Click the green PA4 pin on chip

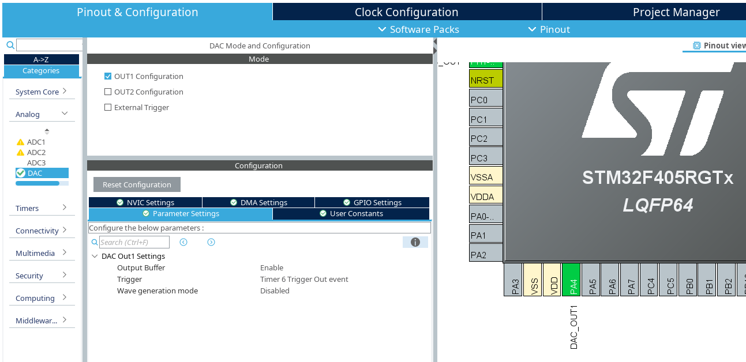571,280
